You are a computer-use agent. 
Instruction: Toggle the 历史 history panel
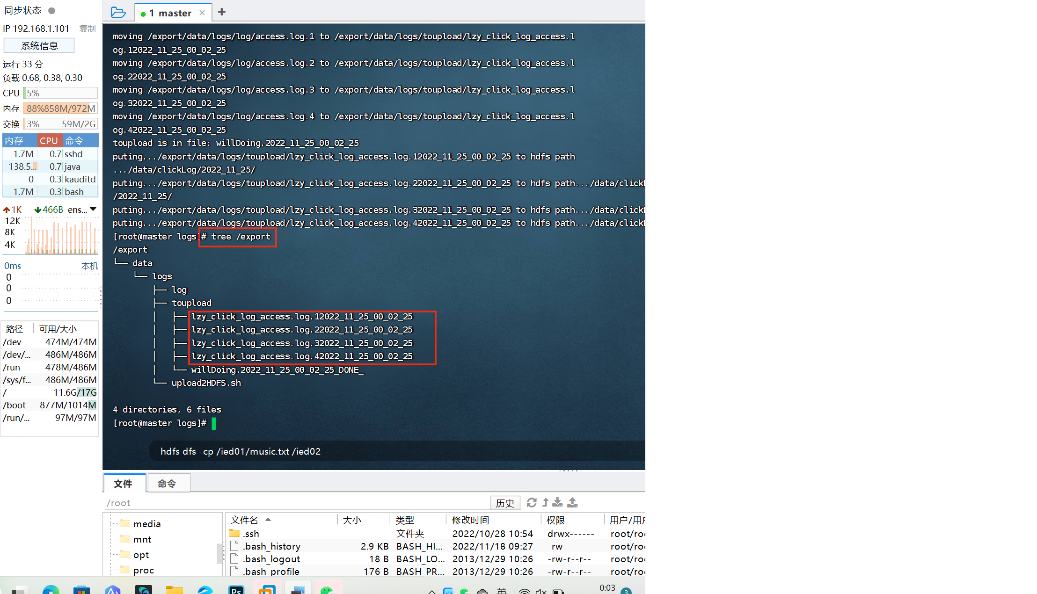[x=505, y=502]
